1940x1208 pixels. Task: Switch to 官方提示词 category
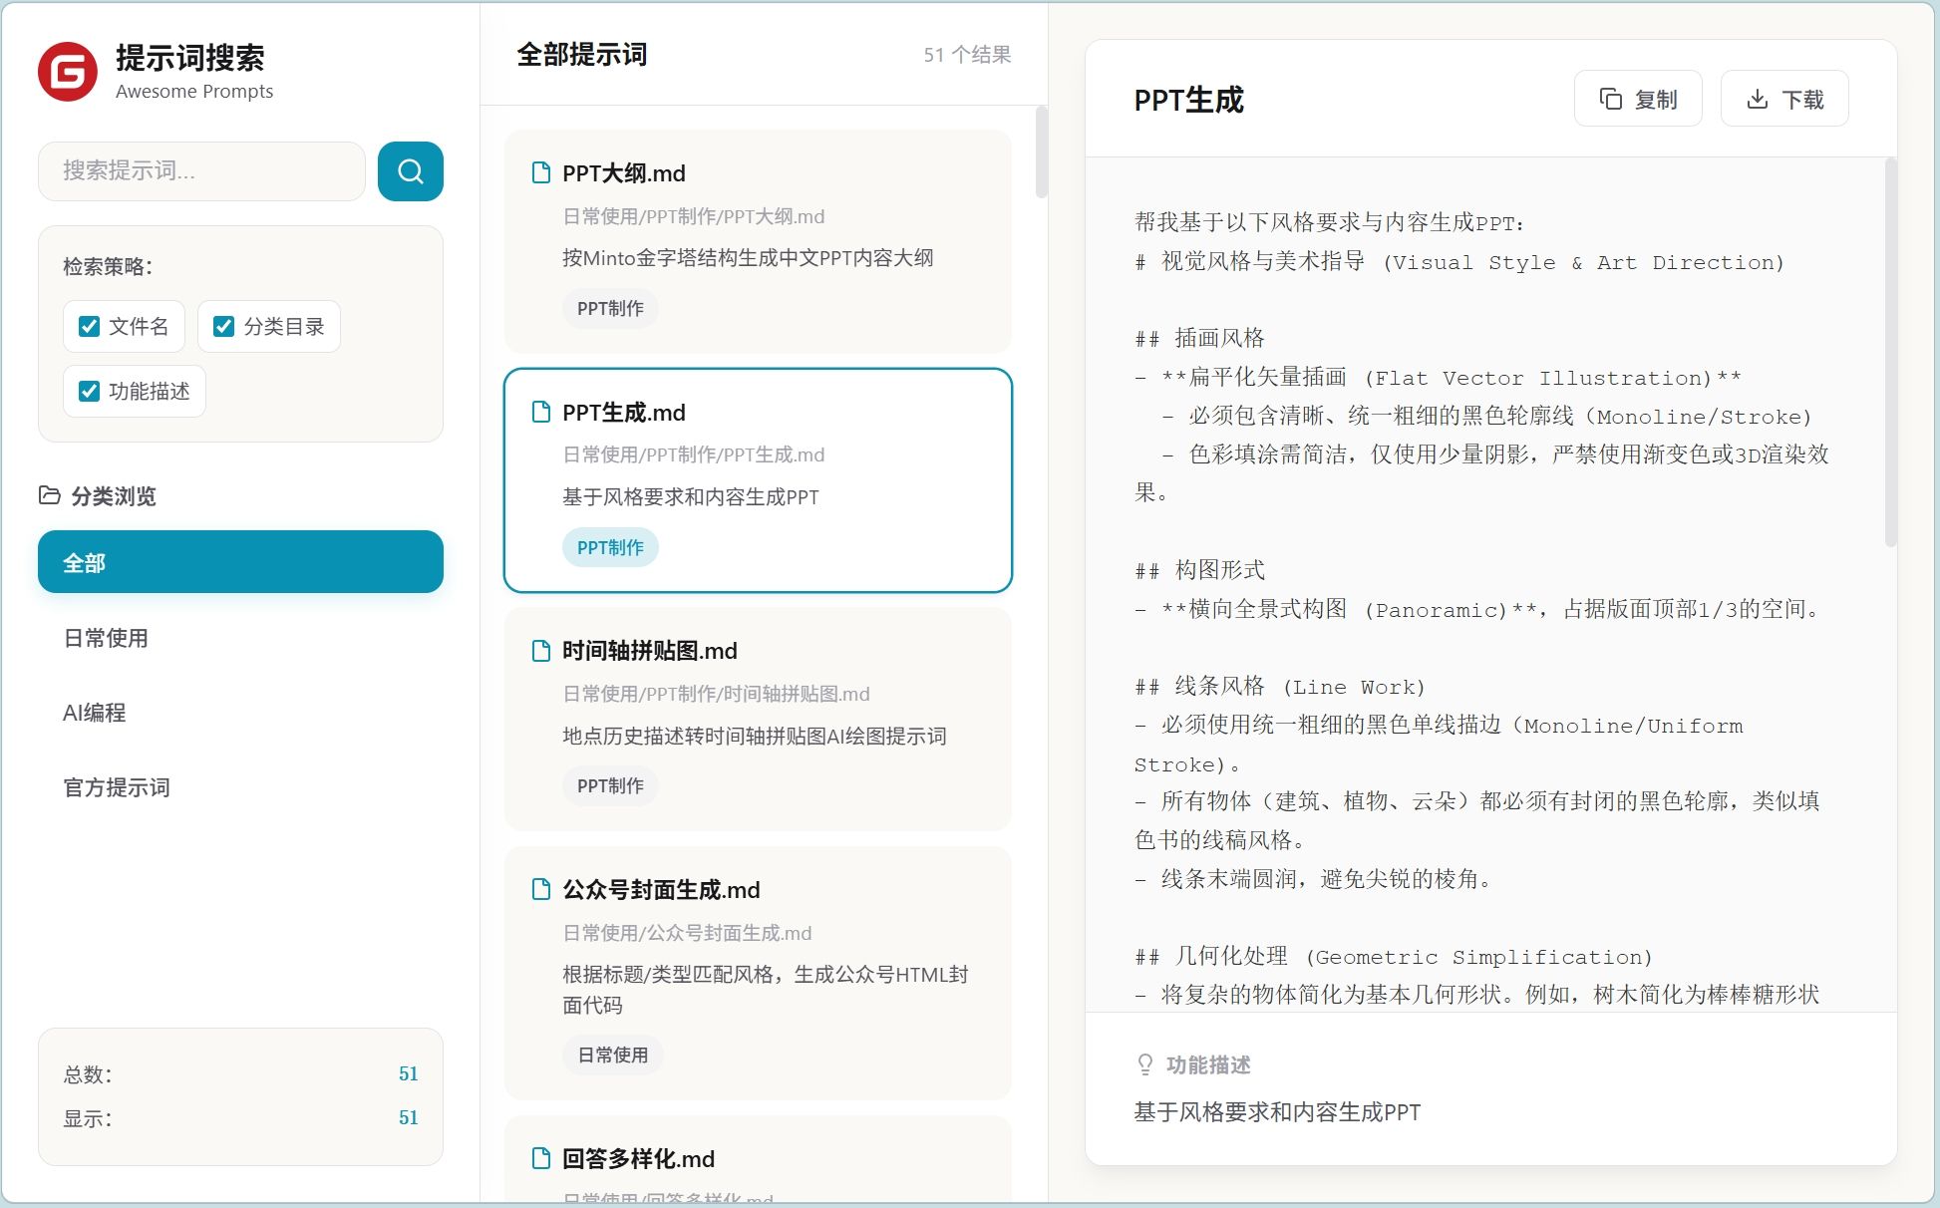[x=117, y=787]
